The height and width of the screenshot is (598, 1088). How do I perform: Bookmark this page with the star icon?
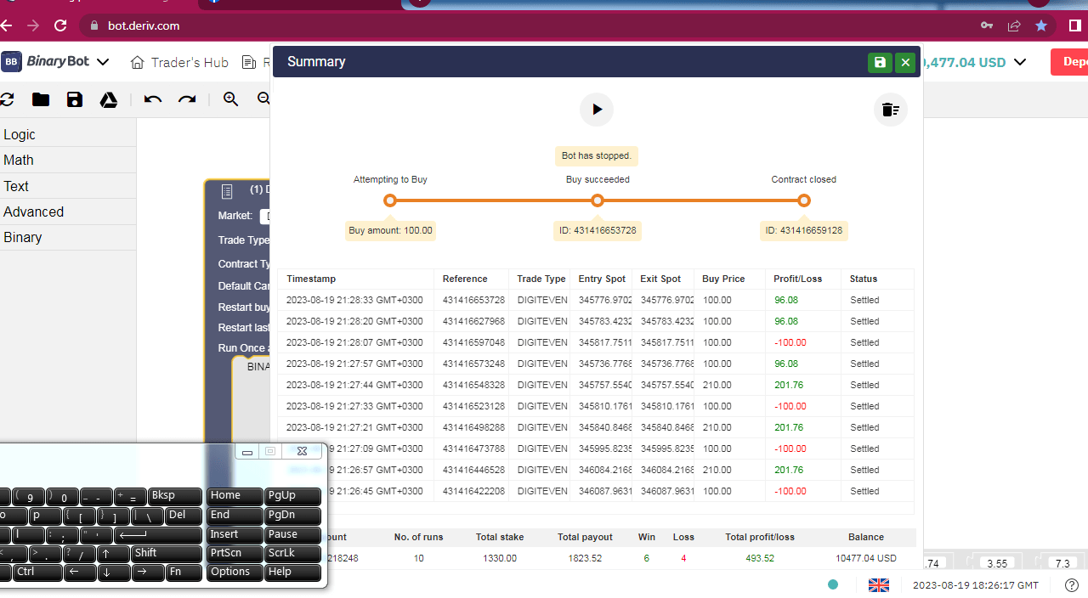pos(1041,25)
